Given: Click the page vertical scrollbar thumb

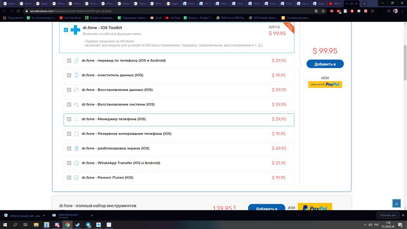Looking at the screenshot, I should coord(405,63).
